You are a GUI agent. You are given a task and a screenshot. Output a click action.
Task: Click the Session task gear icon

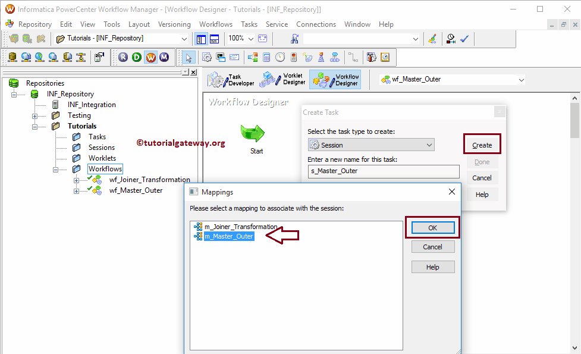tap(207, 58)
